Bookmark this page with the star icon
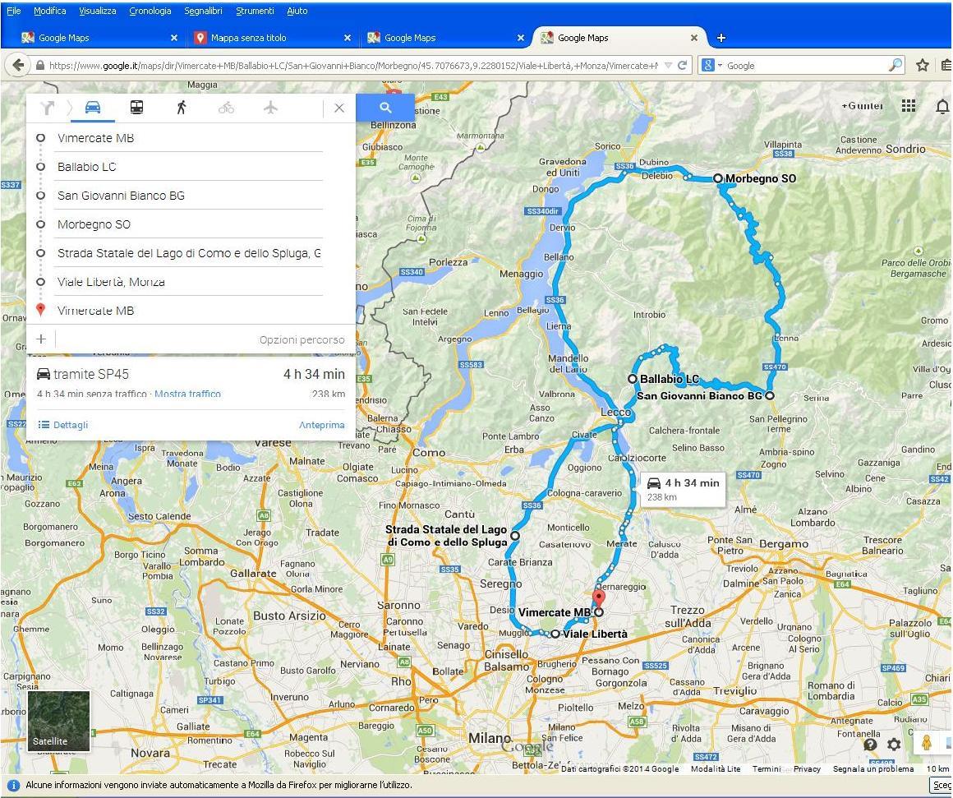 click(x=923, y=65)
